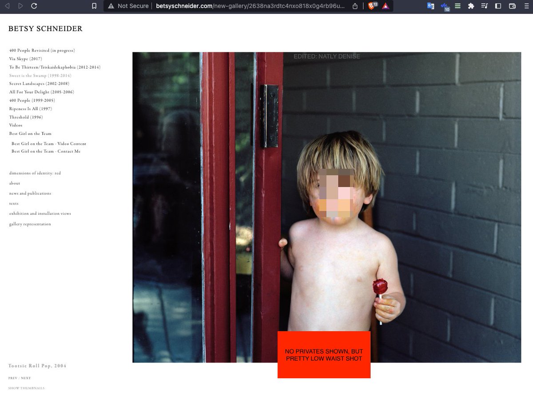Toggle the browser sidebar panel

point(498,6)
